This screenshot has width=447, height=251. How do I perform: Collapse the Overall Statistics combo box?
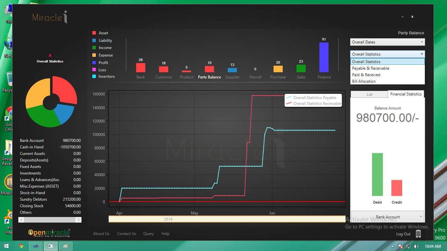[387, 54]
